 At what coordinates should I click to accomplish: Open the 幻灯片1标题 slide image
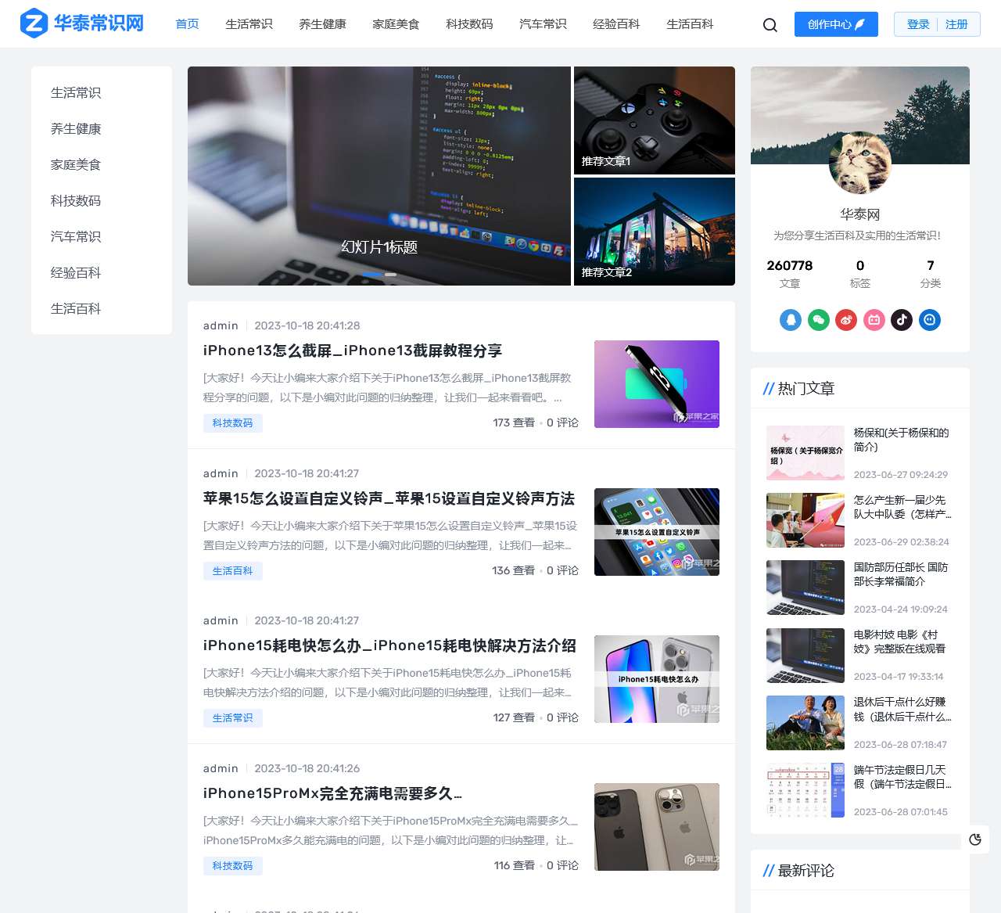379,176
